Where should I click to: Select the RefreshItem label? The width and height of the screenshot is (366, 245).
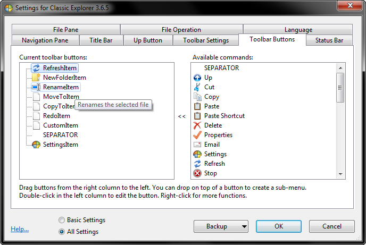coord(60,68)
